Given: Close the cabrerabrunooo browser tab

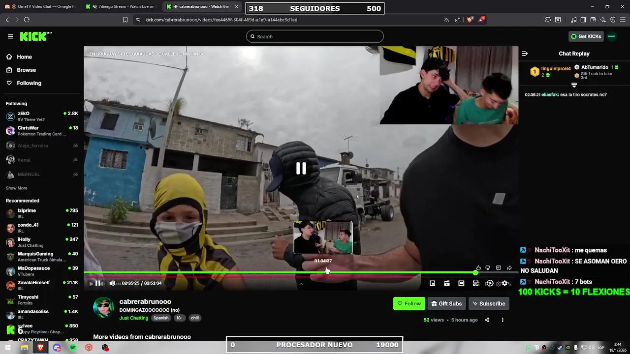Looking at the screenshot, I should point(237,6).
